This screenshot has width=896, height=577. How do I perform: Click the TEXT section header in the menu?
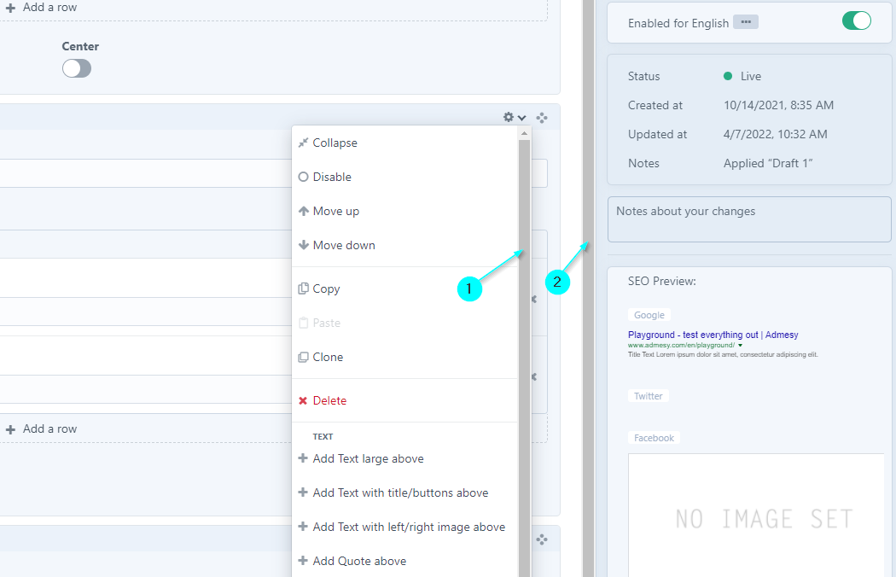pos(323,437)
